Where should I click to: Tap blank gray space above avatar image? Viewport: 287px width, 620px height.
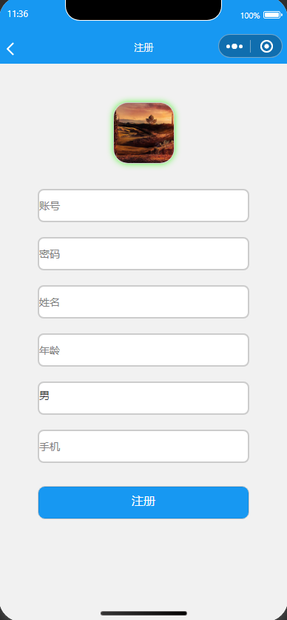click(143, 82)
